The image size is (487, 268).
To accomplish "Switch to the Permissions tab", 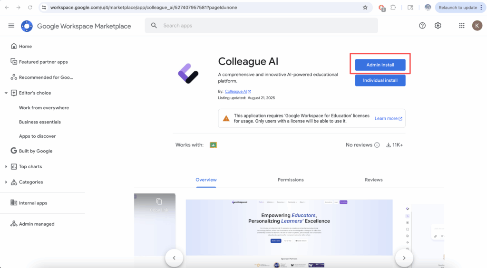I will coord(291,180).
